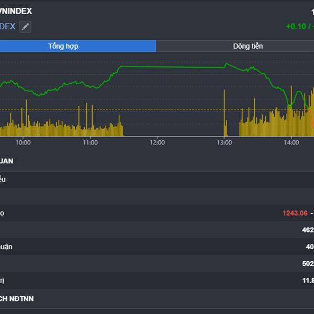Select the row showing 11.8 value
314x314 pixels.
click(x=157, y=281)
